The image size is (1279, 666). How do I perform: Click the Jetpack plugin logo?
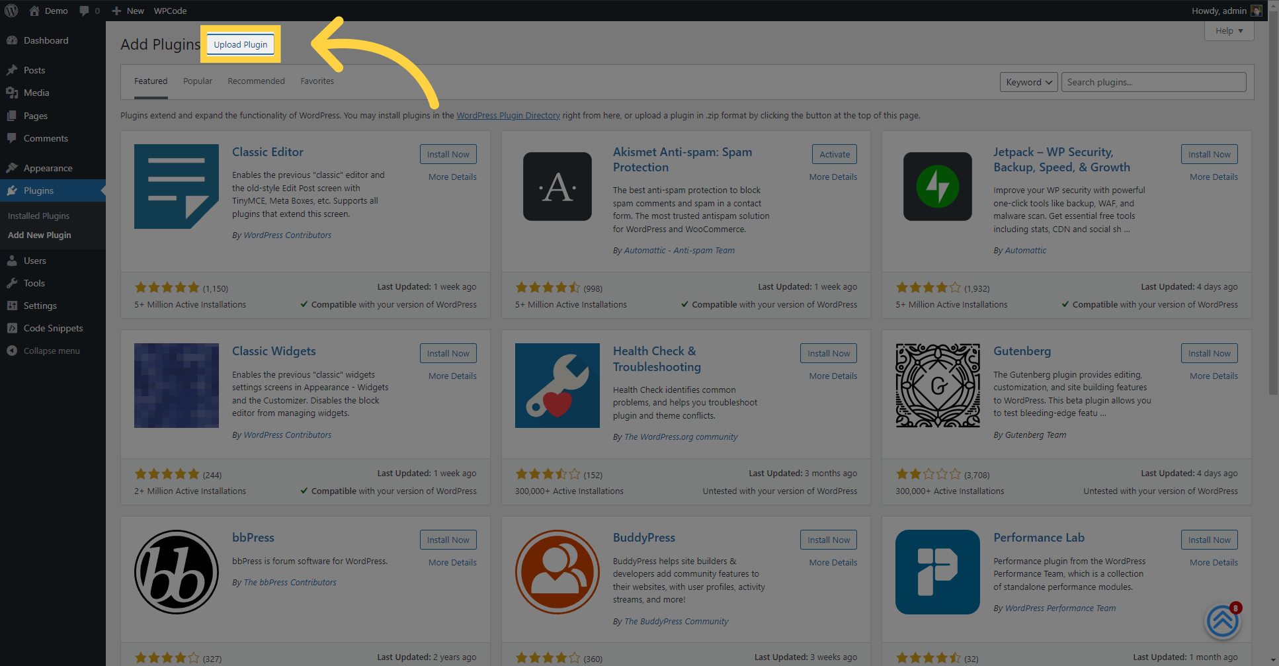938,187
